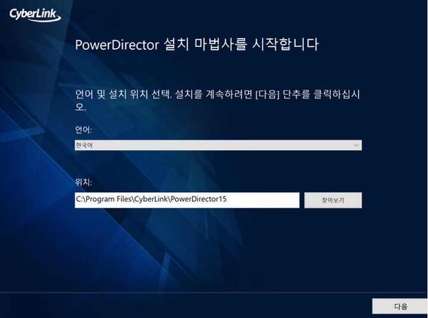Image resolution: width=428 pixels, height=318 pixels.
Task: Click the instruction text starting with '언어 및 설치 위치 선택'
Action: (218, 100)
